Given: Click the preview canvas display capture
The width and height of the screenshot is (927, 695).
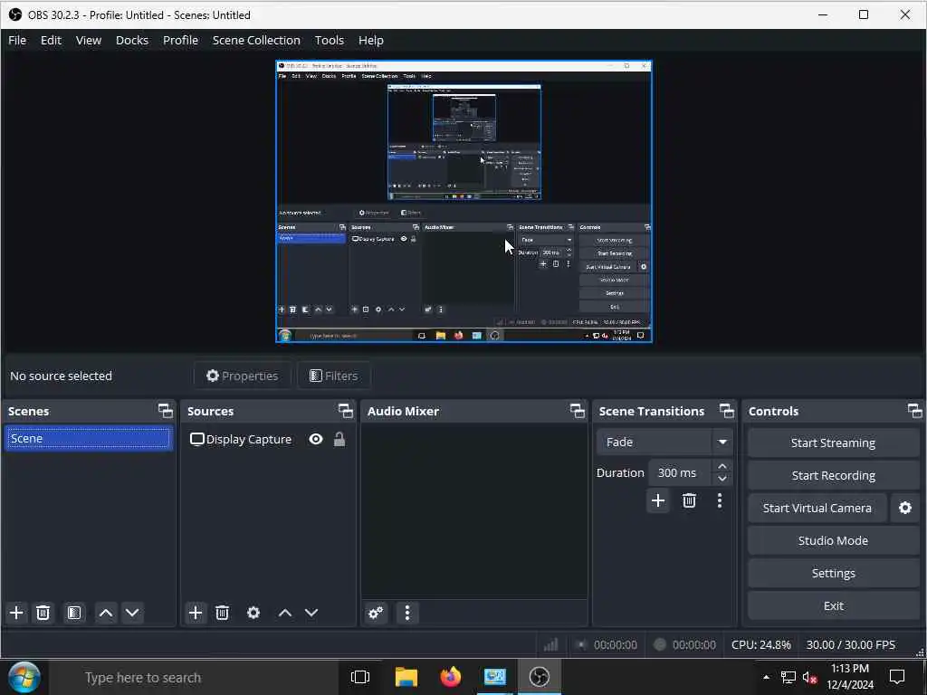Looking at the screenshot, I should (464, 201).
